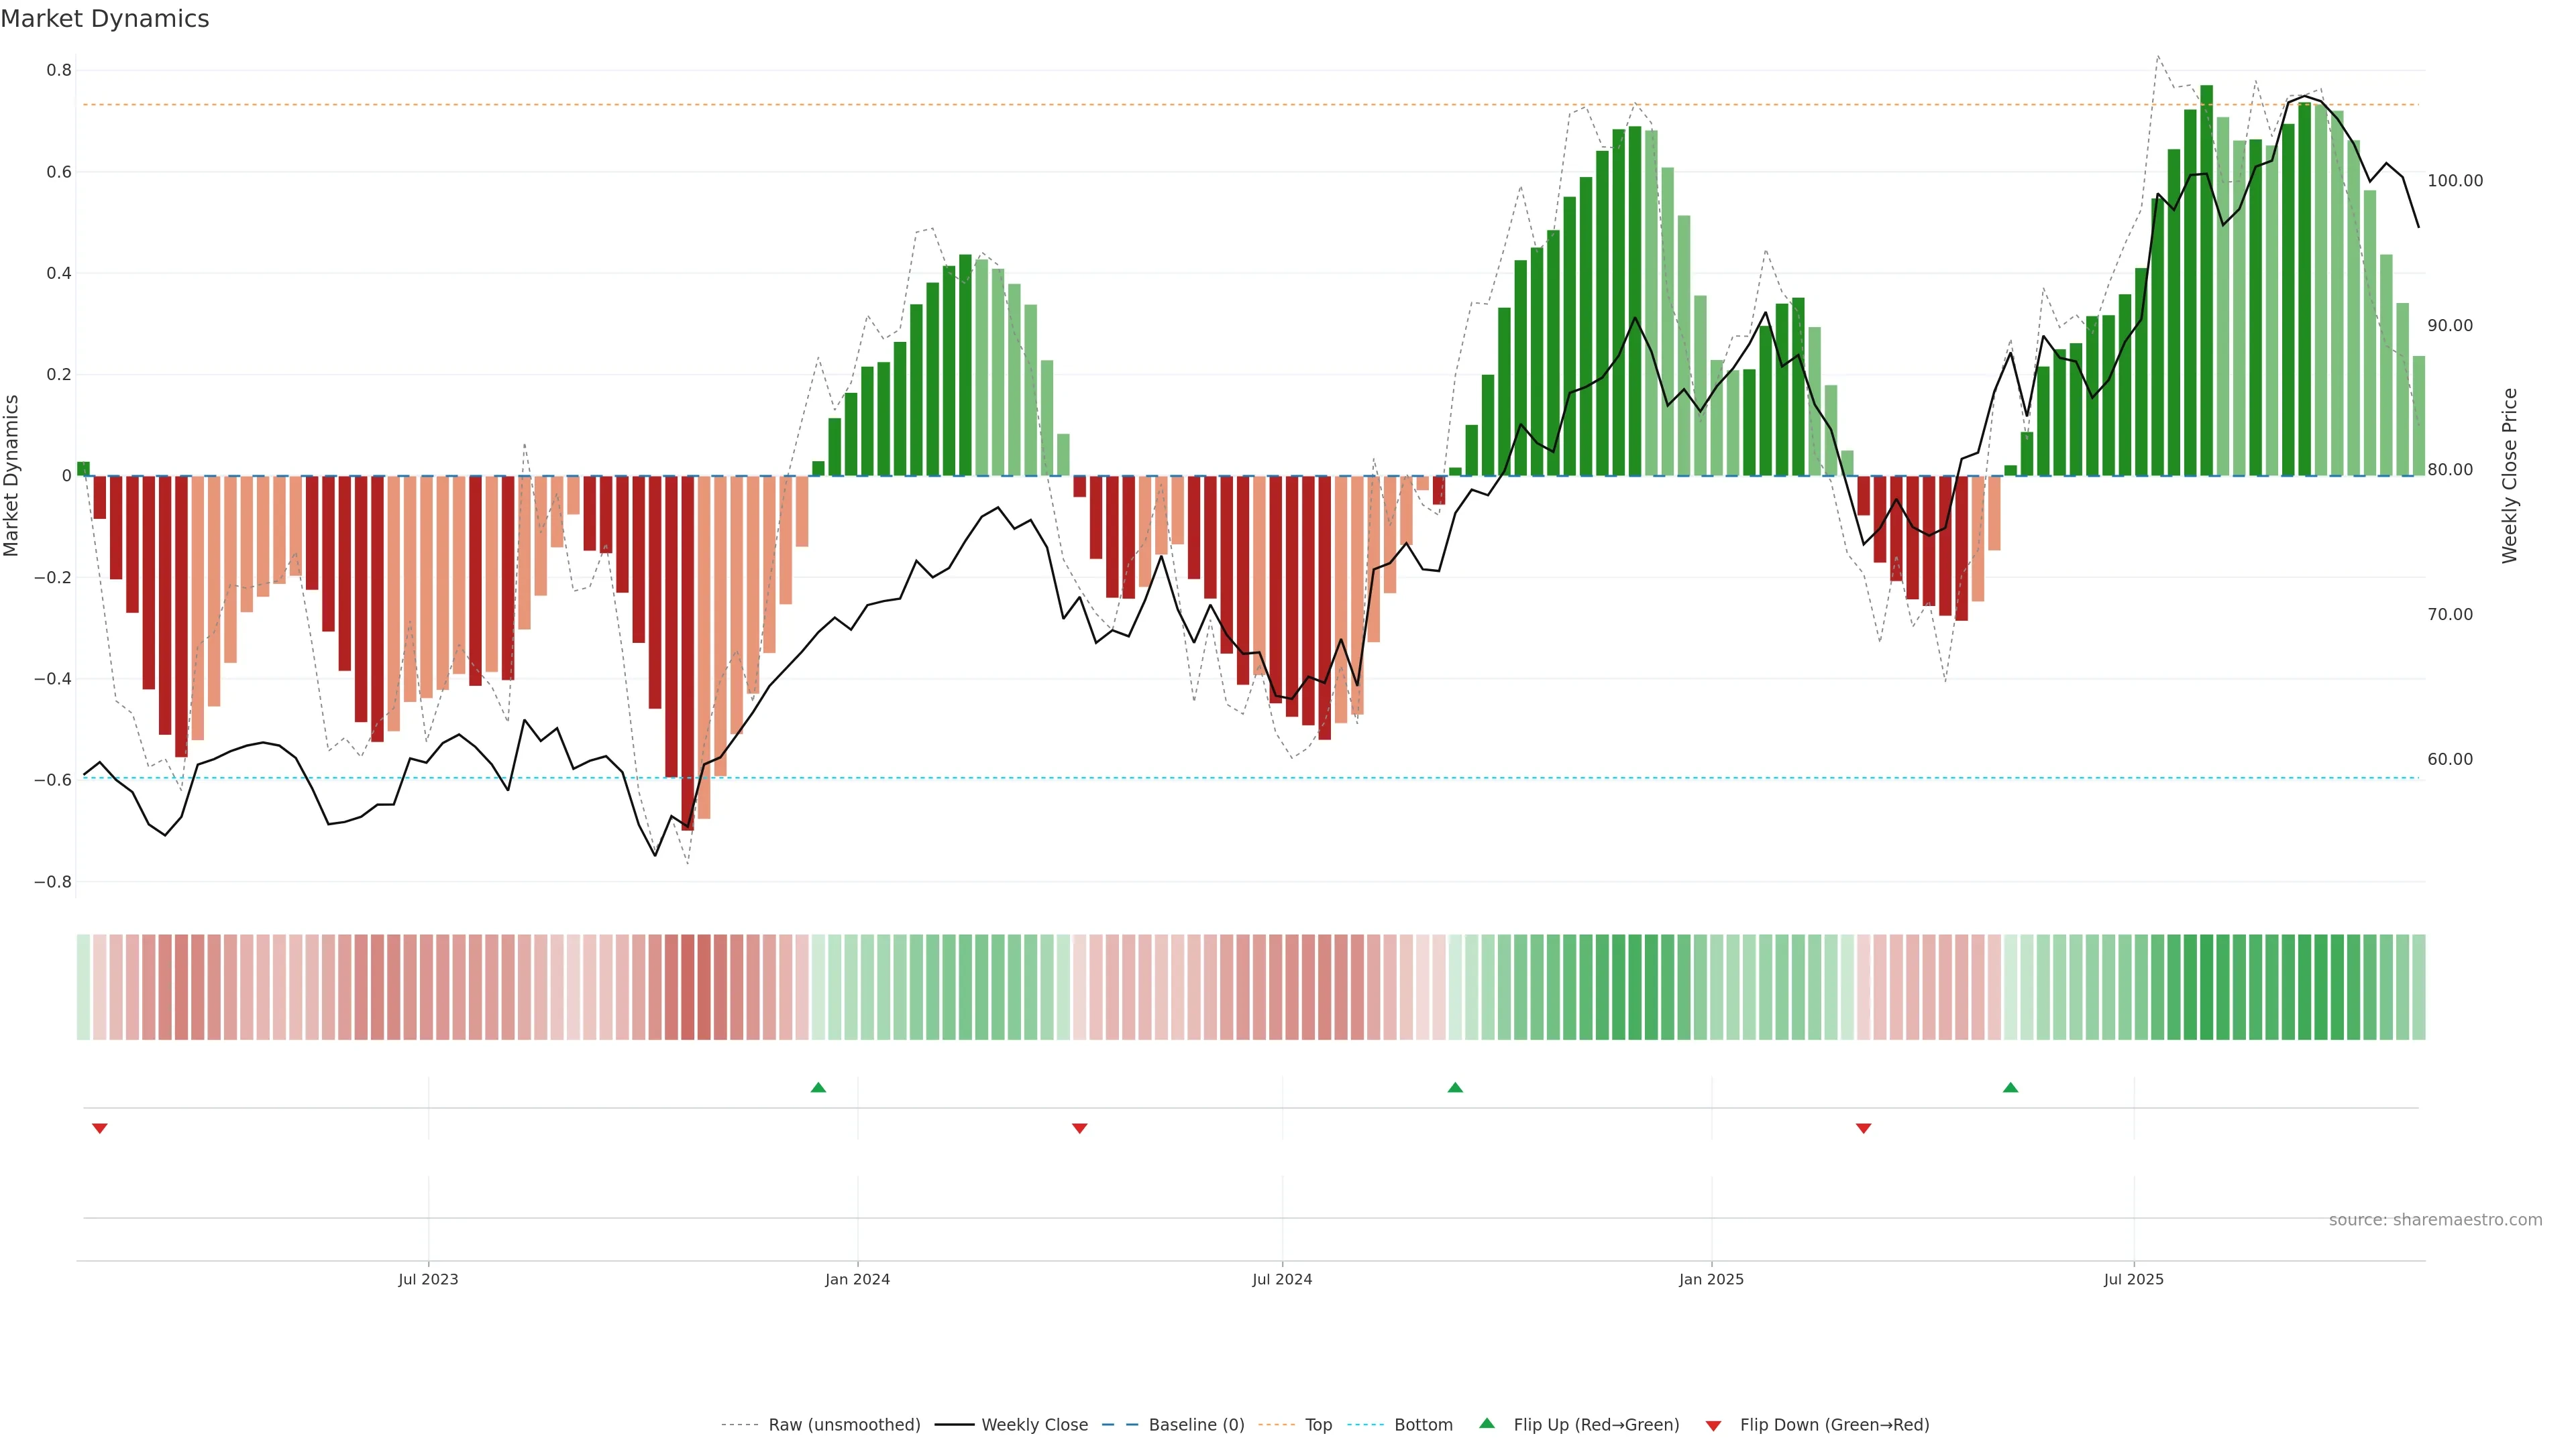Click the leftmost red flip-down triangle marker

[100, 1128]
